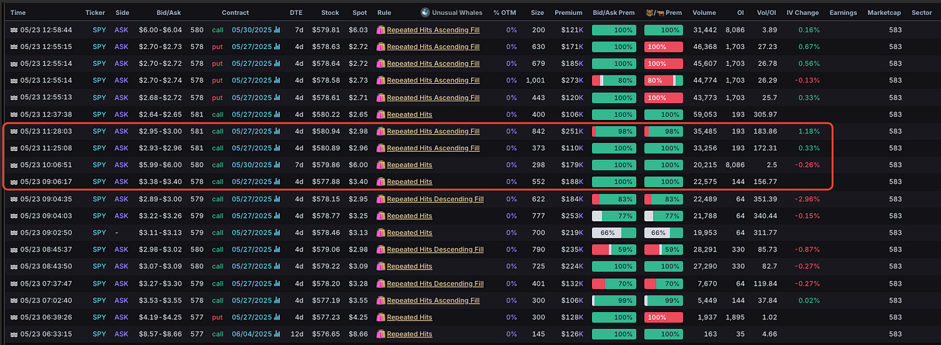Sort by the Marketcap column header
941x345 pixels.
pyautogui.click(x=884, y=13)
